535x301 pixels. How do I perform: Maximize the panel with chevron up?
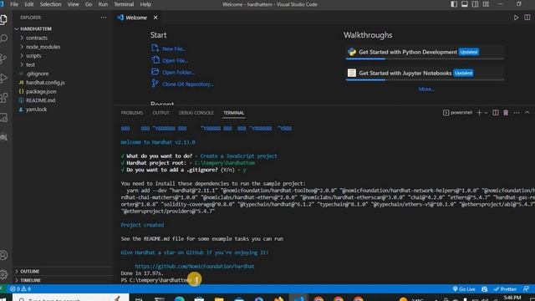tap(527, 112)
